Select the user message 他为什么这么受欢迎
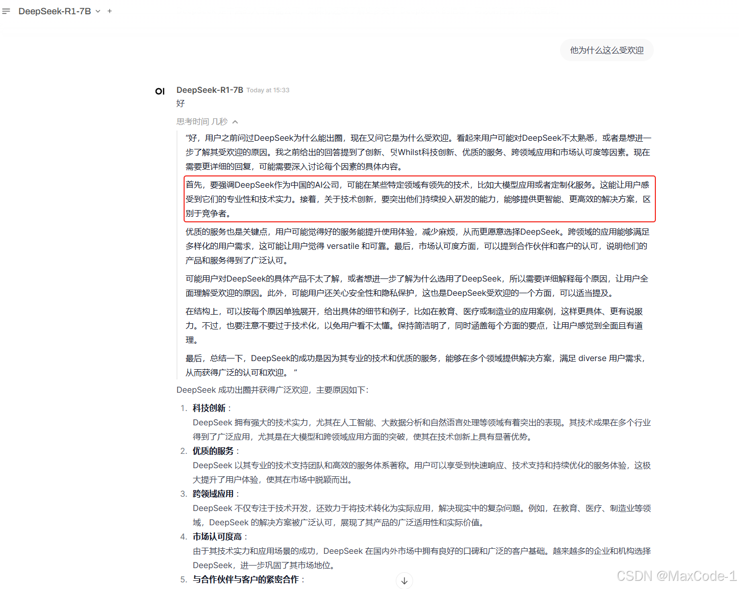Image resolution: width=739 pixels, height=589 pixels. point(607,50)
